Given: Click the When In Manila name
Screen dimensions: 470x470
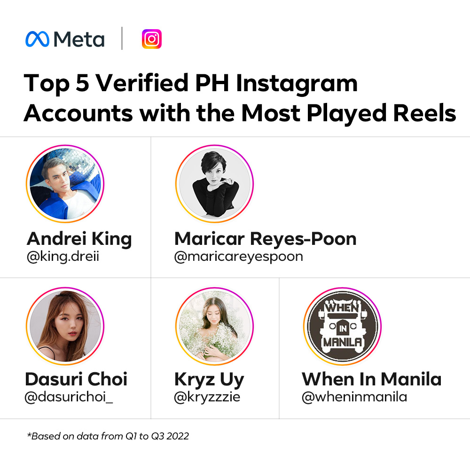Looking at the screenshot, I should (x=371, y=379).
